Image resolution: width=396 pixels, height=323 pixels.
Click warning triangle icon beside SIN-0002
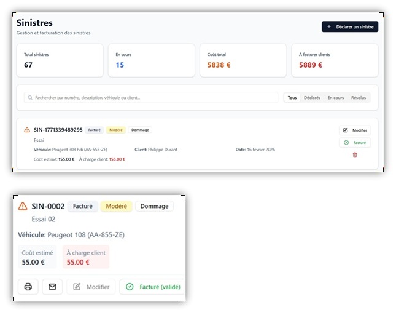pos(23,206)
